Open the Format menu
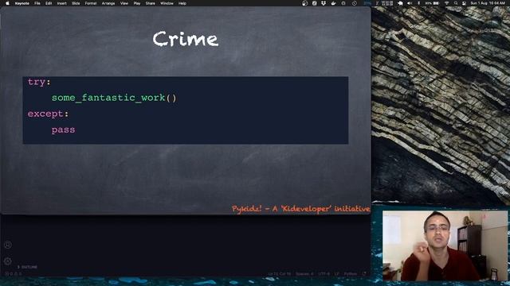 point(91,3)
